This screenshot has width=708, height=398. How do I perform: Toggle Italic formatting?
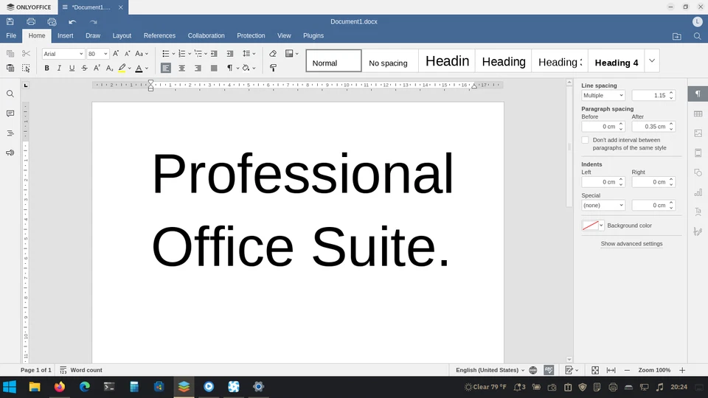tap(59, 68)
